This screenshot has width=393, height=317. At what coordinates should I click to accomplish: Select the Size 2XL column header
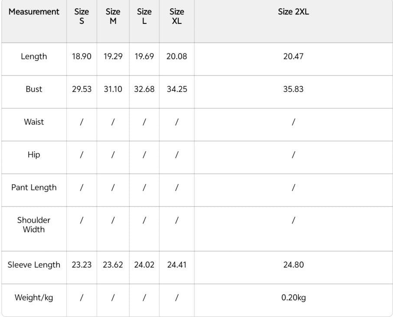click(293, 12)
